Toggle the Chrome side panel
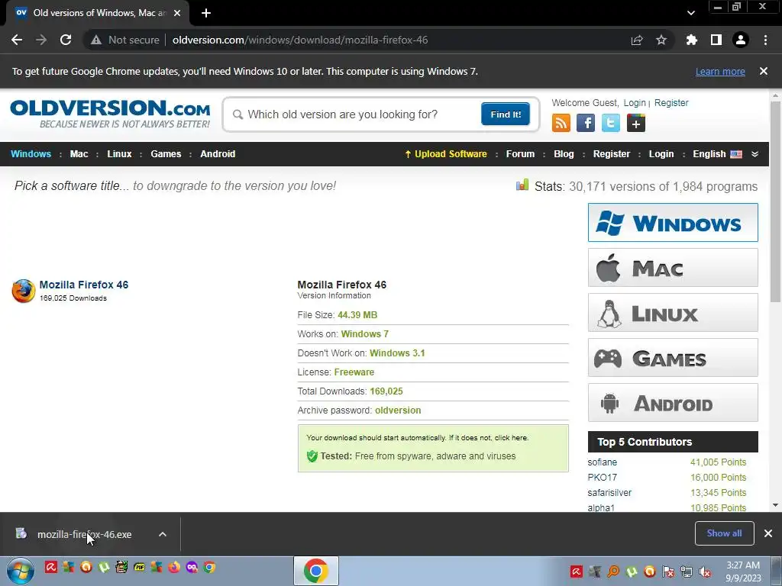This screenshot has width=782, height=586. tap(716, 40)
